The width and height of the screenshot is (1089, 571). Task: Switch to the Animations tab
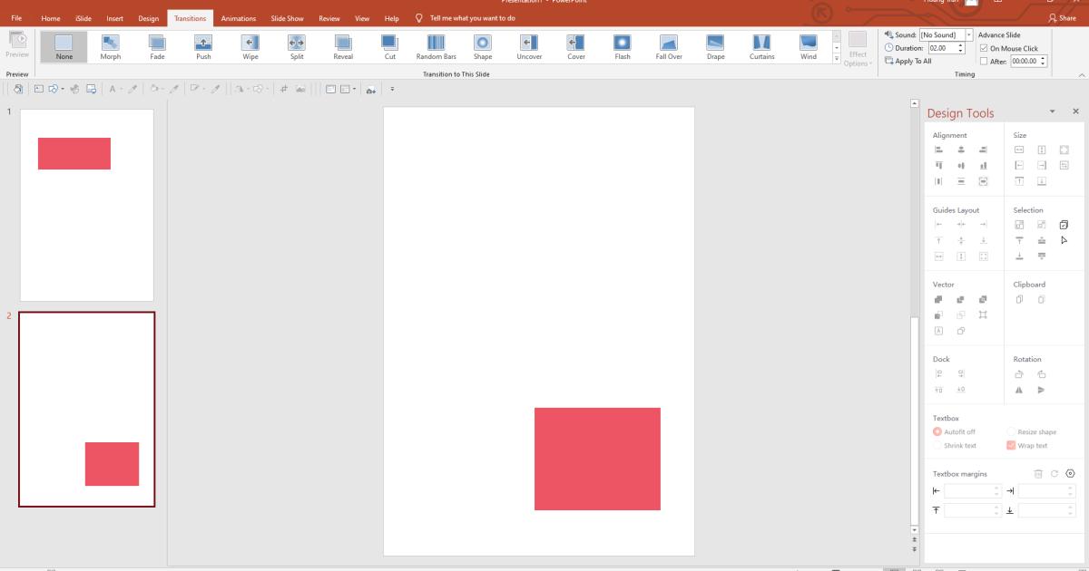[x=238, y=17]
